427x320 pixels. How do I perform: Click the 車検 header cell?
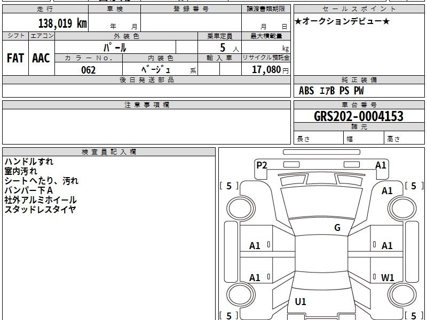click(114, 9)
